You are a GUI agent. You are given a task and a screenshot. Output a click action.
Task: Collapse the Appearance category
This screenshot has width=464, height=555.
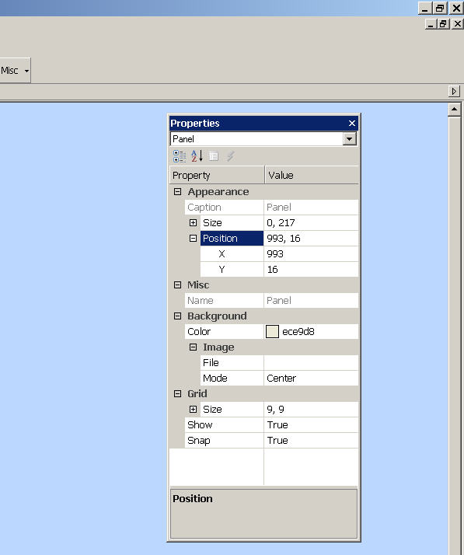pyautogui.click(x=178, y=192)
